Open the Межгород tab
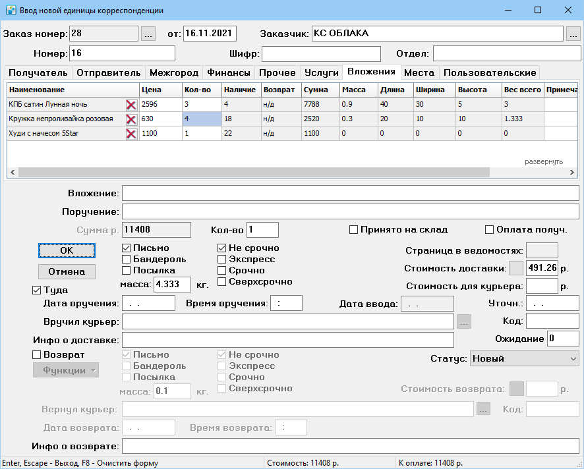This screenshot has width=584, height=469. 174,72
